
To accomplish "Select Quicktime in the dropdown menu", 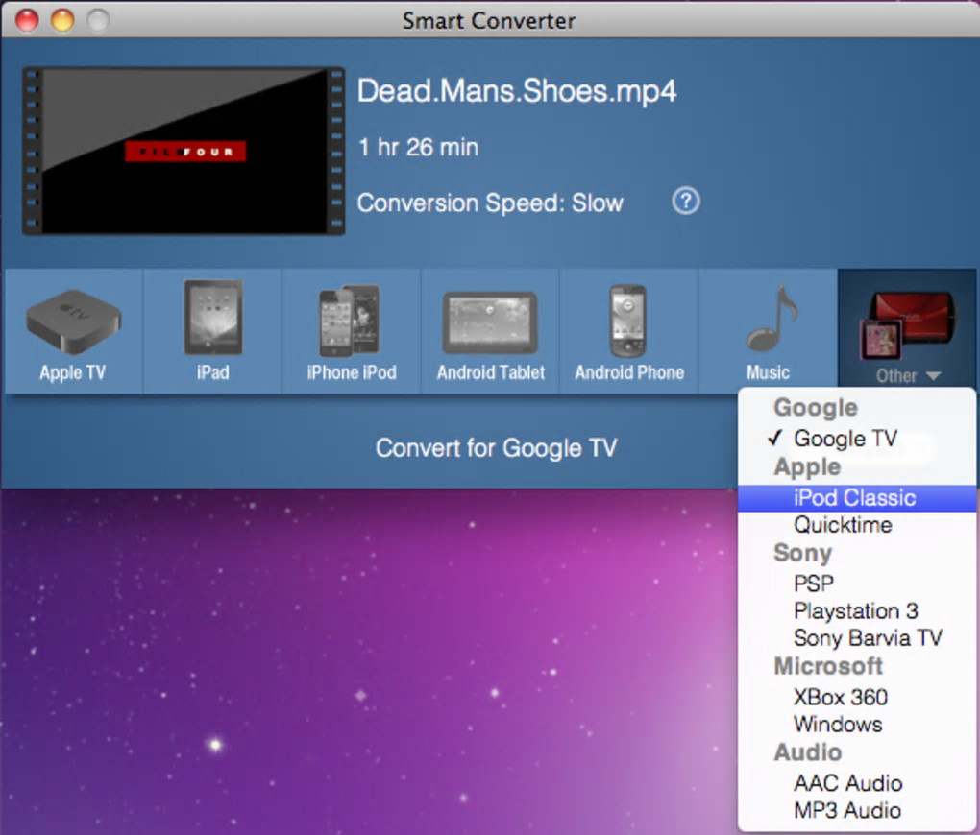I will pyautogui.click(x=857, y=525).
